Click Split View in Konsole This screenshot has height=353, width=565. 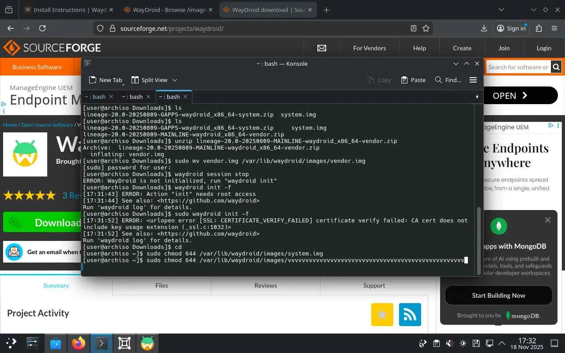pyautogui.click(x=150, y=80)
